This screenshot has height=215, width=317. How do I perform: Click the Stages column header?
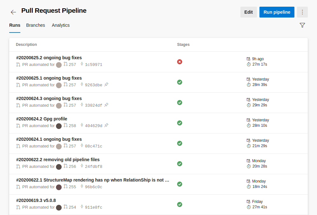point(183,45)
